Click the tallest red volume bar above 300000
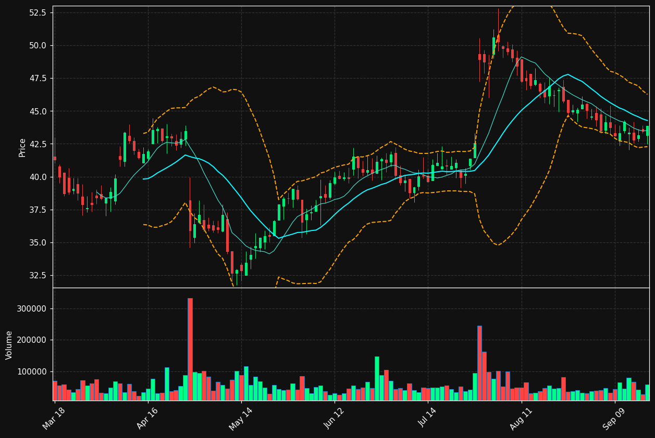The image size is (655, 438). click(x=190, y=349)
